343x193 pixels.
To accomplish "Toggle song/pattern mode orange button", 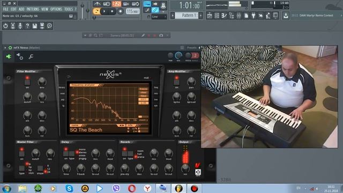I will coord(96,11).
